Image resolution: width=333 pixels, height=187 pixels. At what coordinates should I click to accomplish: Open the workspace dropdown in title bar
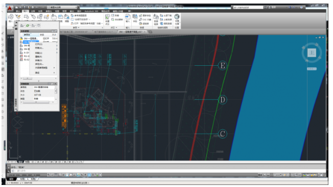[63, 7]
